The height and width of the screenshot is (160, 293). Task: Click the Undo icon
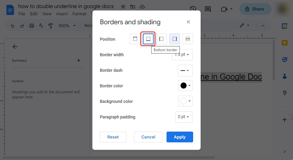pos(13,26)
